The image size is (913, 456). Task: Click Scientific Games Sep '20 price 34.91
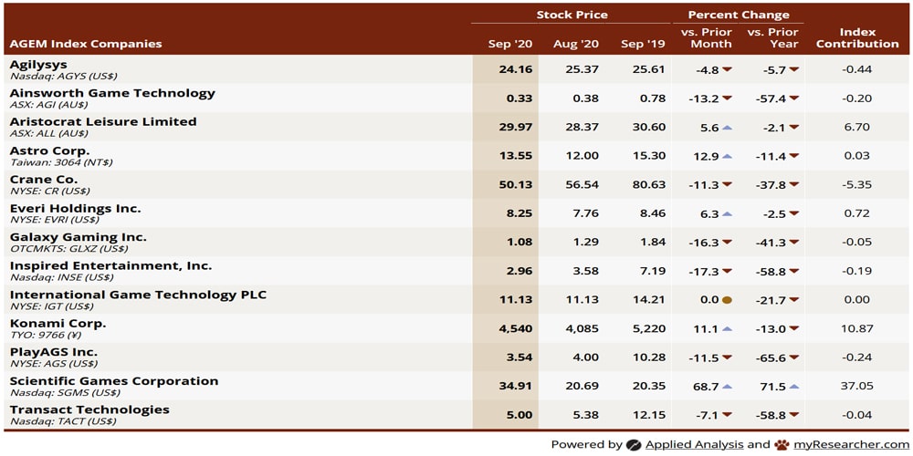click(515, 386)
